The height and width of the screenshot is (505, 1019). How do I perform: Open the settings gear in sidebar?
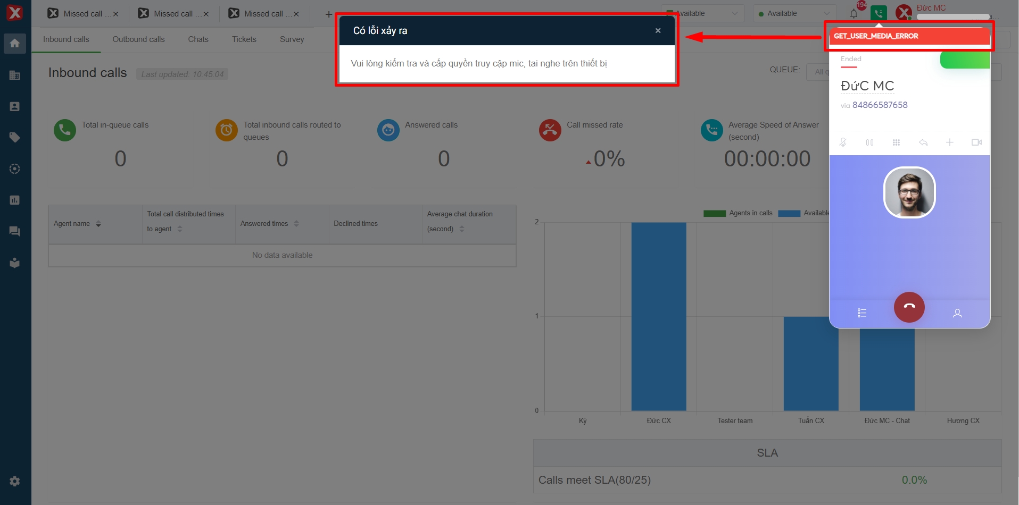click(15, 481)
